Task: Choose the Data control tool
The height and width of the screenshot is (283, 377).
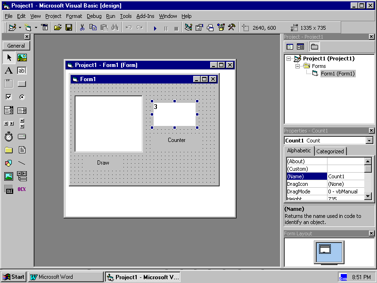Action: pos(22,176)
